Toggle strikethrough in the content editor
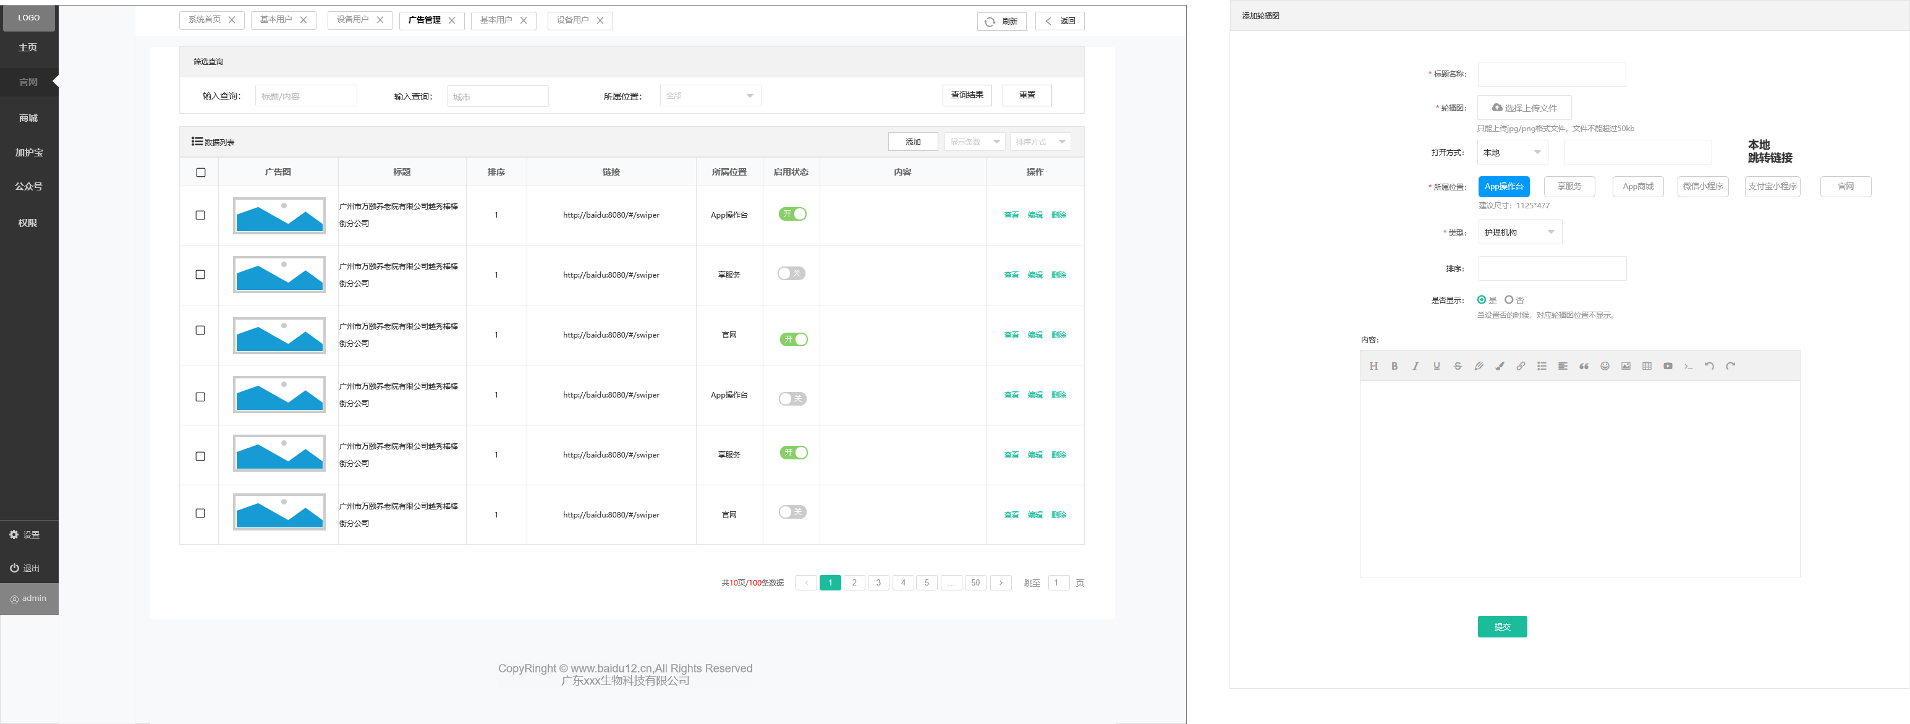Image resolution: width=1910 pixels, height=724 pixels. tap(1458, 365)
